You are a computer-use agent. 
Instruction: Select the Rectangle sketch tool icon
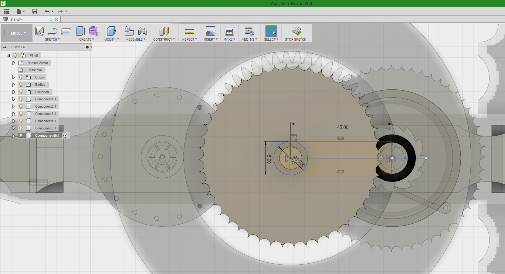[66, 31]
